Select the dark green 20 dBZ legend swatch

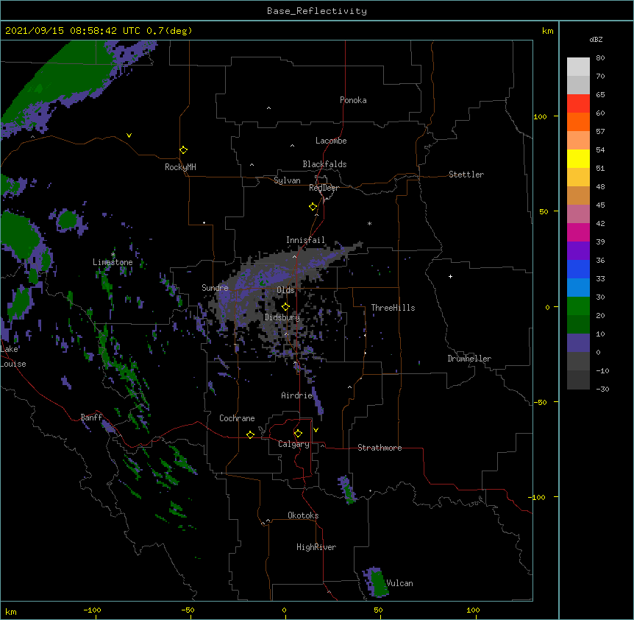pyautogui.click(x=578, y=325)
